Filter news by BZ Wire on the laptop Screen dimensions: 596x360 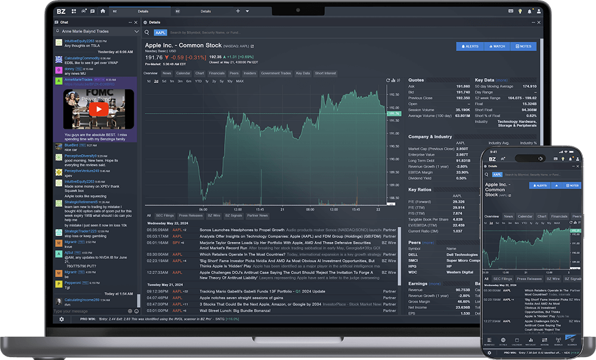coord(214,215)
